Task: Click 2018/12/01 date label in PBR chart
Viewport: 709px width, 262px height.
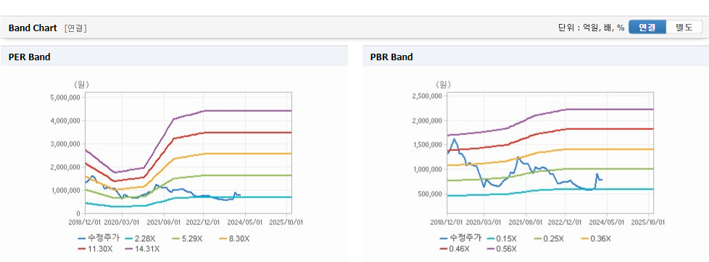Action: pos(447,222)
